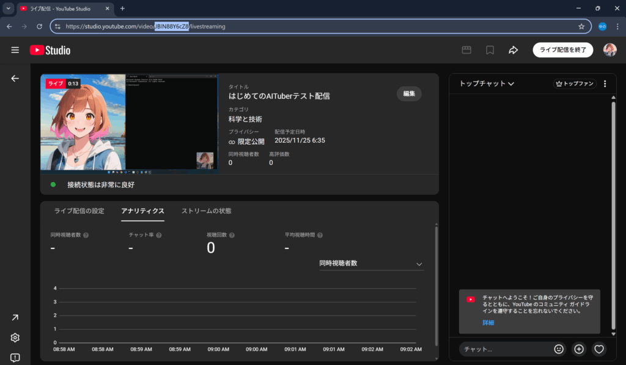Click the 詳細 link in chat notice
Viewport: 626px width, 365px height.
point(488,322)
